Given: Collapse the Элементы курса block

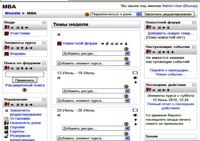Looking at the screenshot, I should (x=44, y=43).
